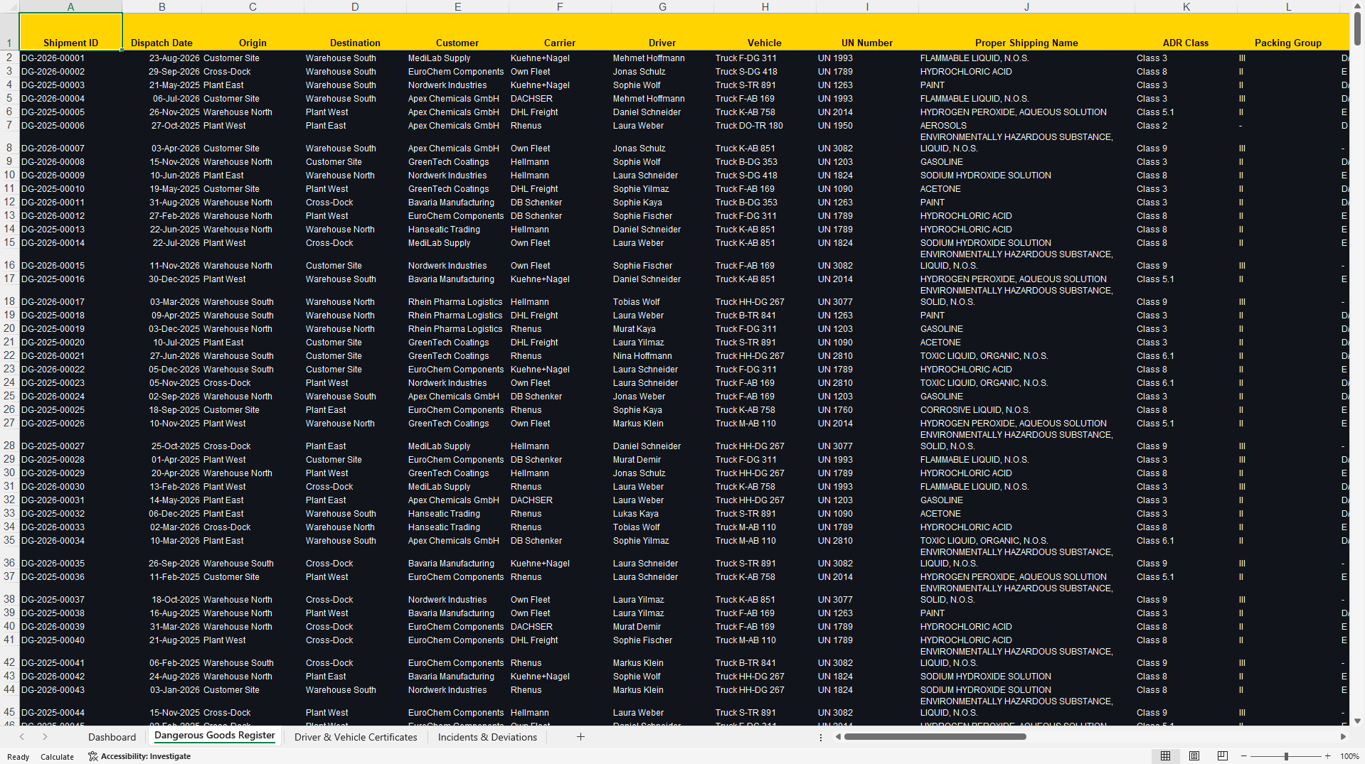Select column J header
Viewport: 1365px width, 764px height.
tap(1026, 6)
